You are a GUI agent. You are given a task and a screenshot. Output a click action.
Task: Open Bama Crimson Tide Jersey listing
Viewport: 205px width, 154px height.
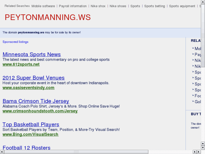pyautogui.click(x=36, y=101)
